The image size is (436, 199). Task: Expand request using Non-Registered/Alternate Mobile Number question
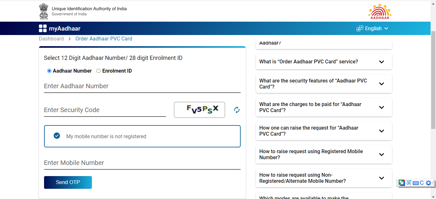coord(324,178)
